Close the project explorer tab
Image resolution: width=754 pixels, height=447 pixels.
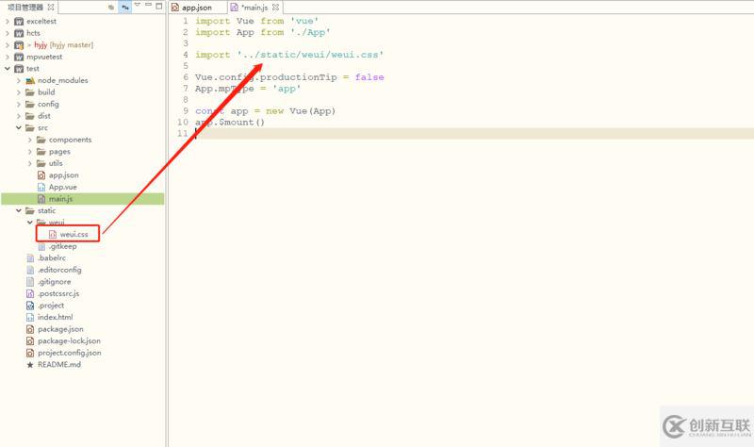(51, 8)
